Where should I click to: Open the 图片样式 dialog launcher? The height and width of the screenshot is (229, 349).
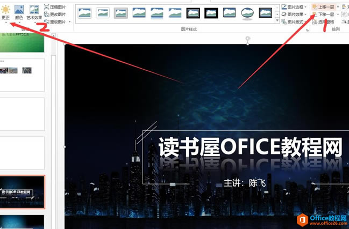coord(308,30)
